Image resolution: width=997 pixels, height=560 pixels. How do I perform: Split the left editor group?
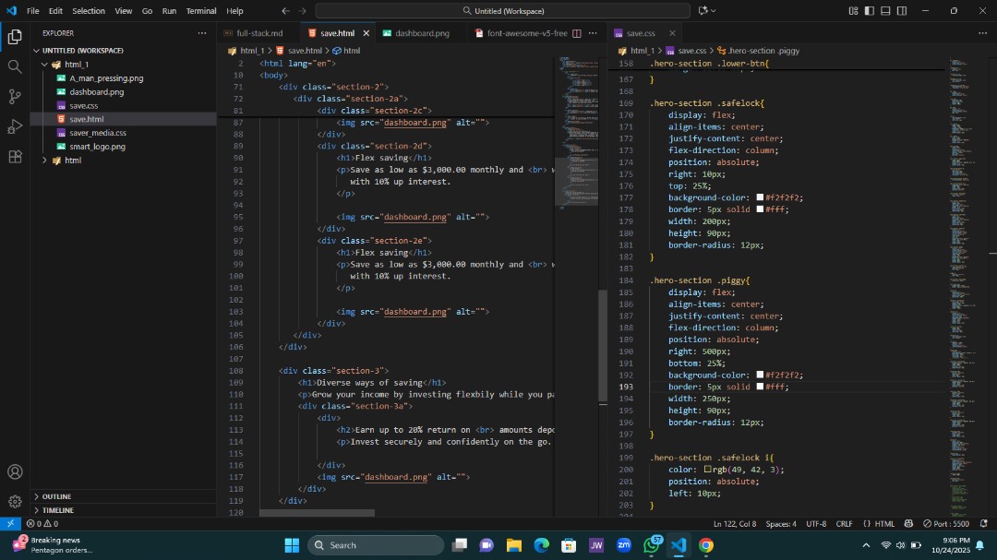[577, 33]
